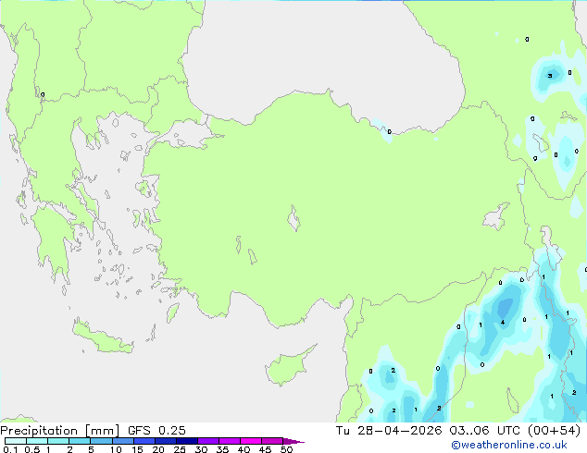Click the '4' precipitation value on the map
The image size is (587, 453).
coord(503,322)
